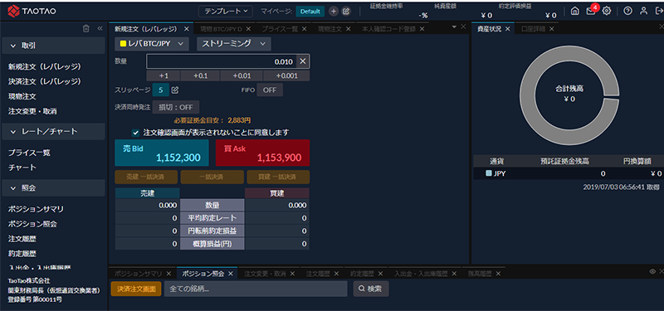Edit slippage with the pencil icon

(x=175, y=90)
